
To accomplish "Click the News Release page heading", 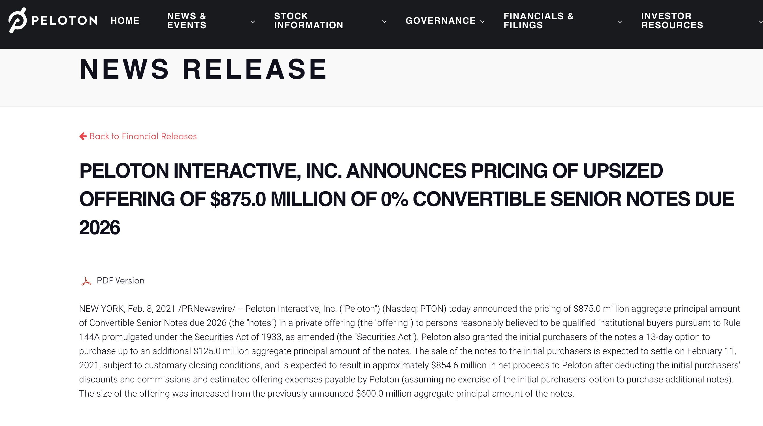I will [x=203, y=69].
